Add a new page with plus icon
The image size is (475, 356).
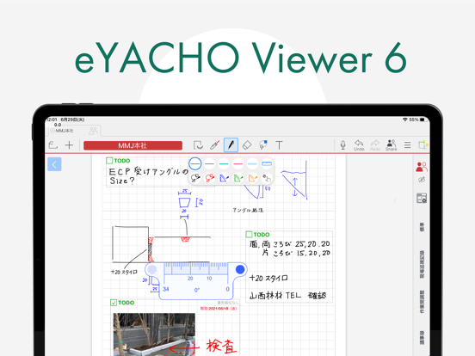click(x=70, y=145)
